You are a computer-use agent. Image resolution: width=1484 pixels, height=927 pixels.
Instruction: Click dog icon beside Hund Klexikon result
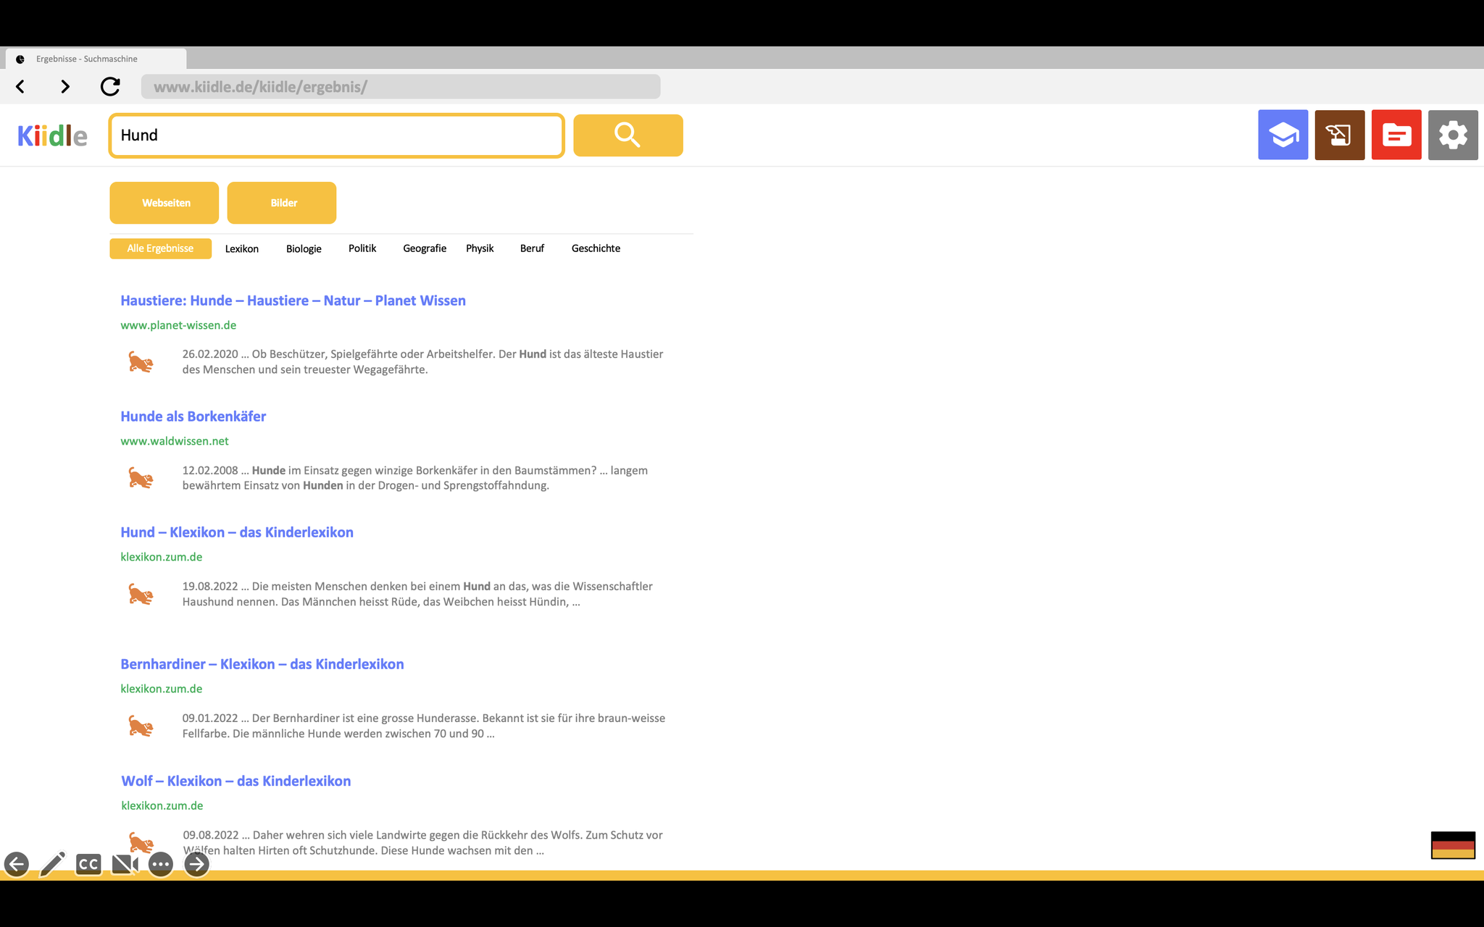click(x=141, y=594)
